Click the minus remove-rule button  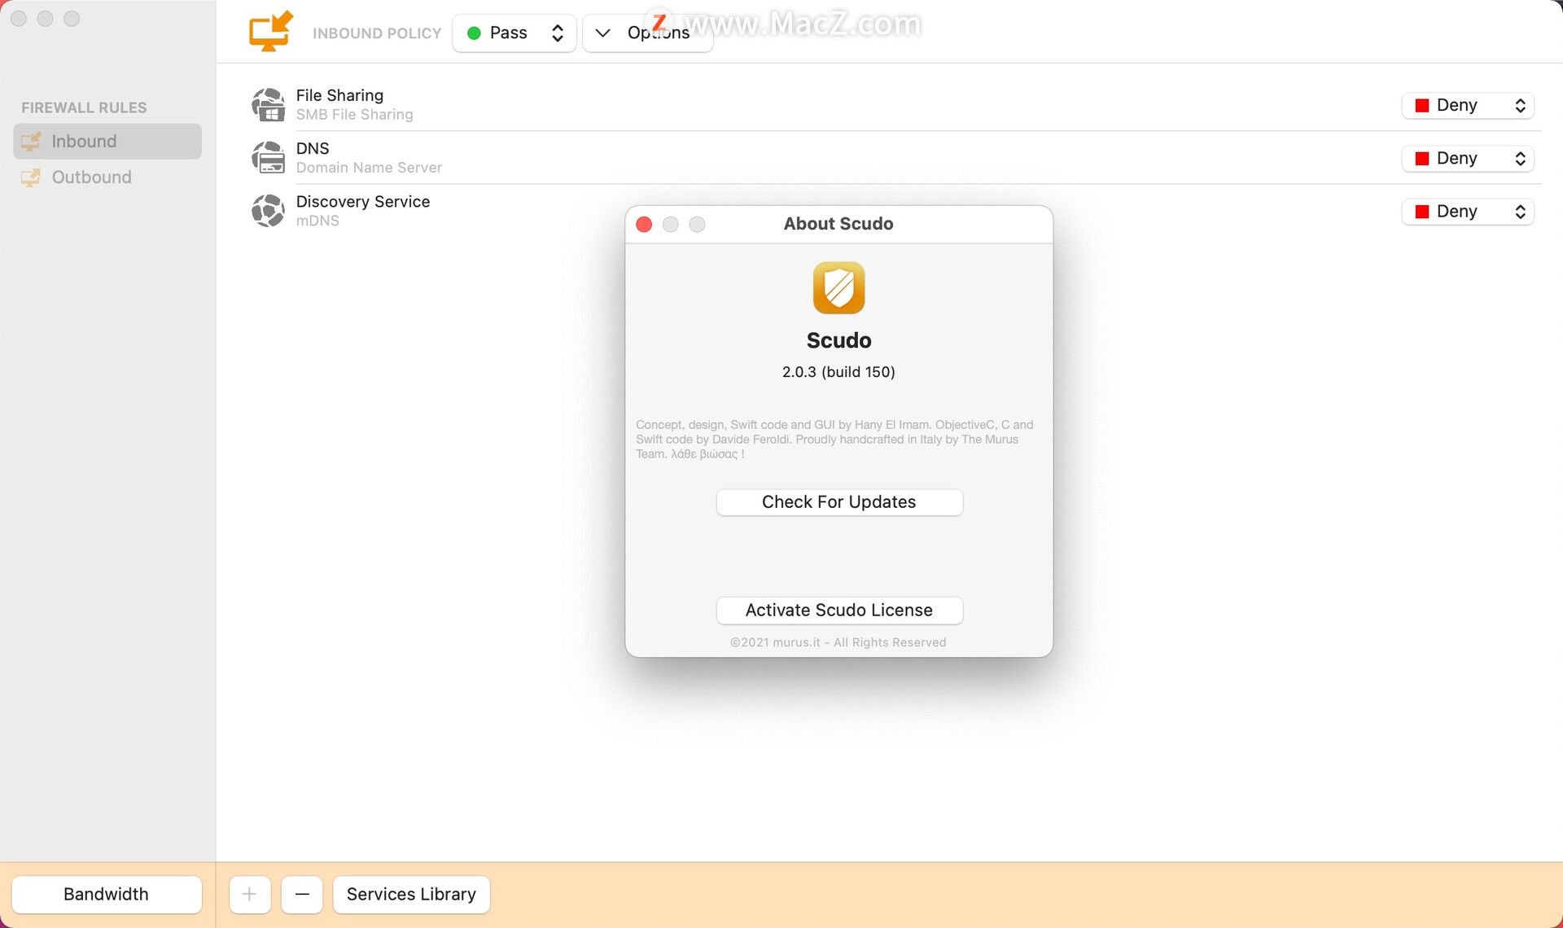point(302,894)
